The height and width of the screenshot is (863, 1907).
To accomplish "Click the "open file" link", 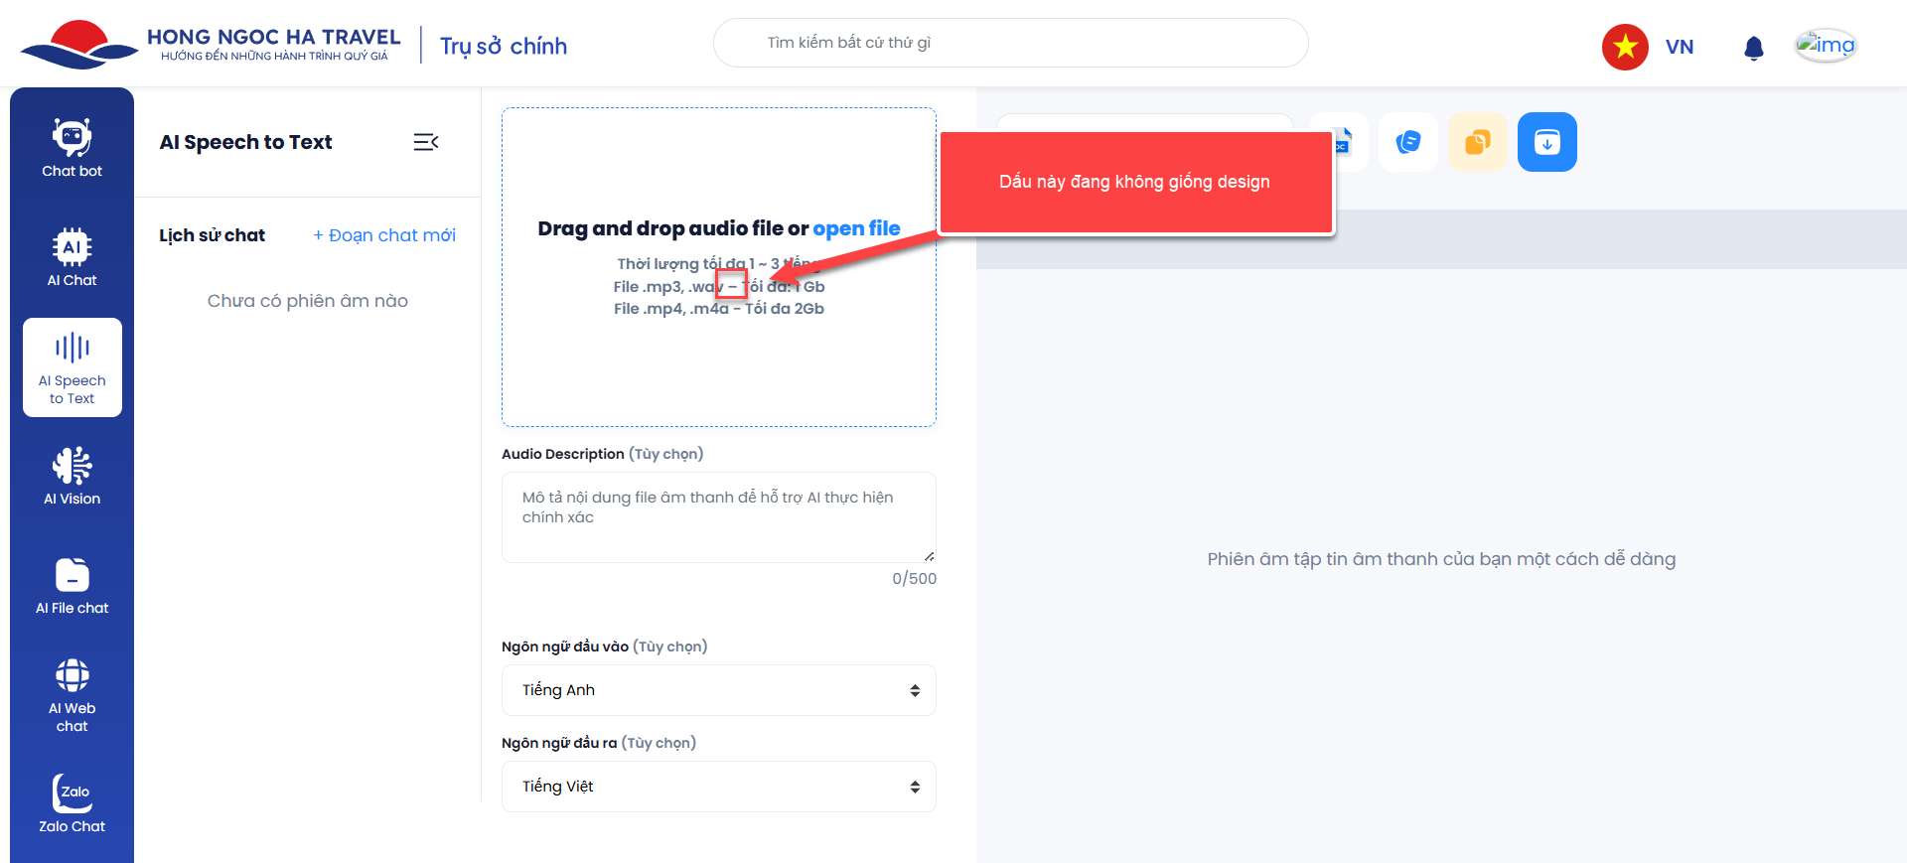I will pyautogui.click(x=856, y=228).
